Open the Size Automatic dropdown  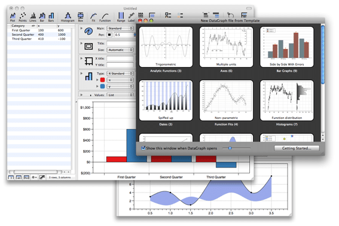pyautogui.click(x=120, y=50)
